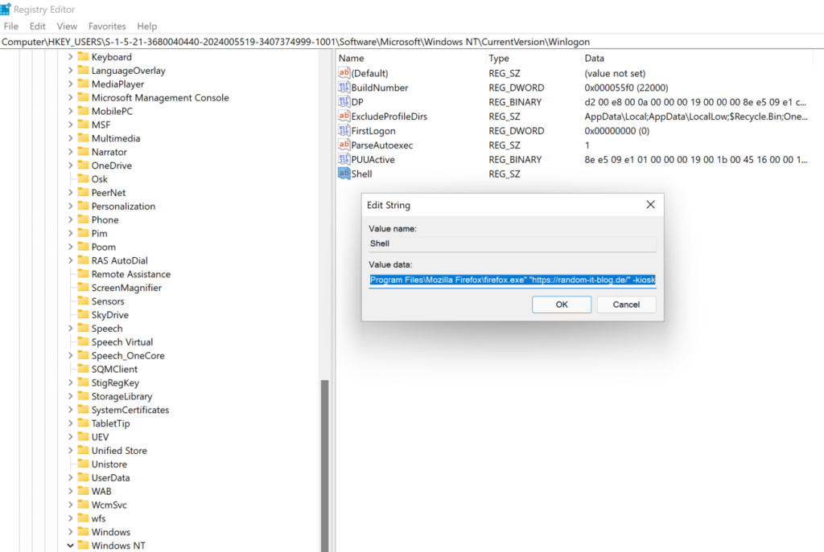Screen dimensions: 824x552
Task: Click the Osk folder icon
Action: 83,179
